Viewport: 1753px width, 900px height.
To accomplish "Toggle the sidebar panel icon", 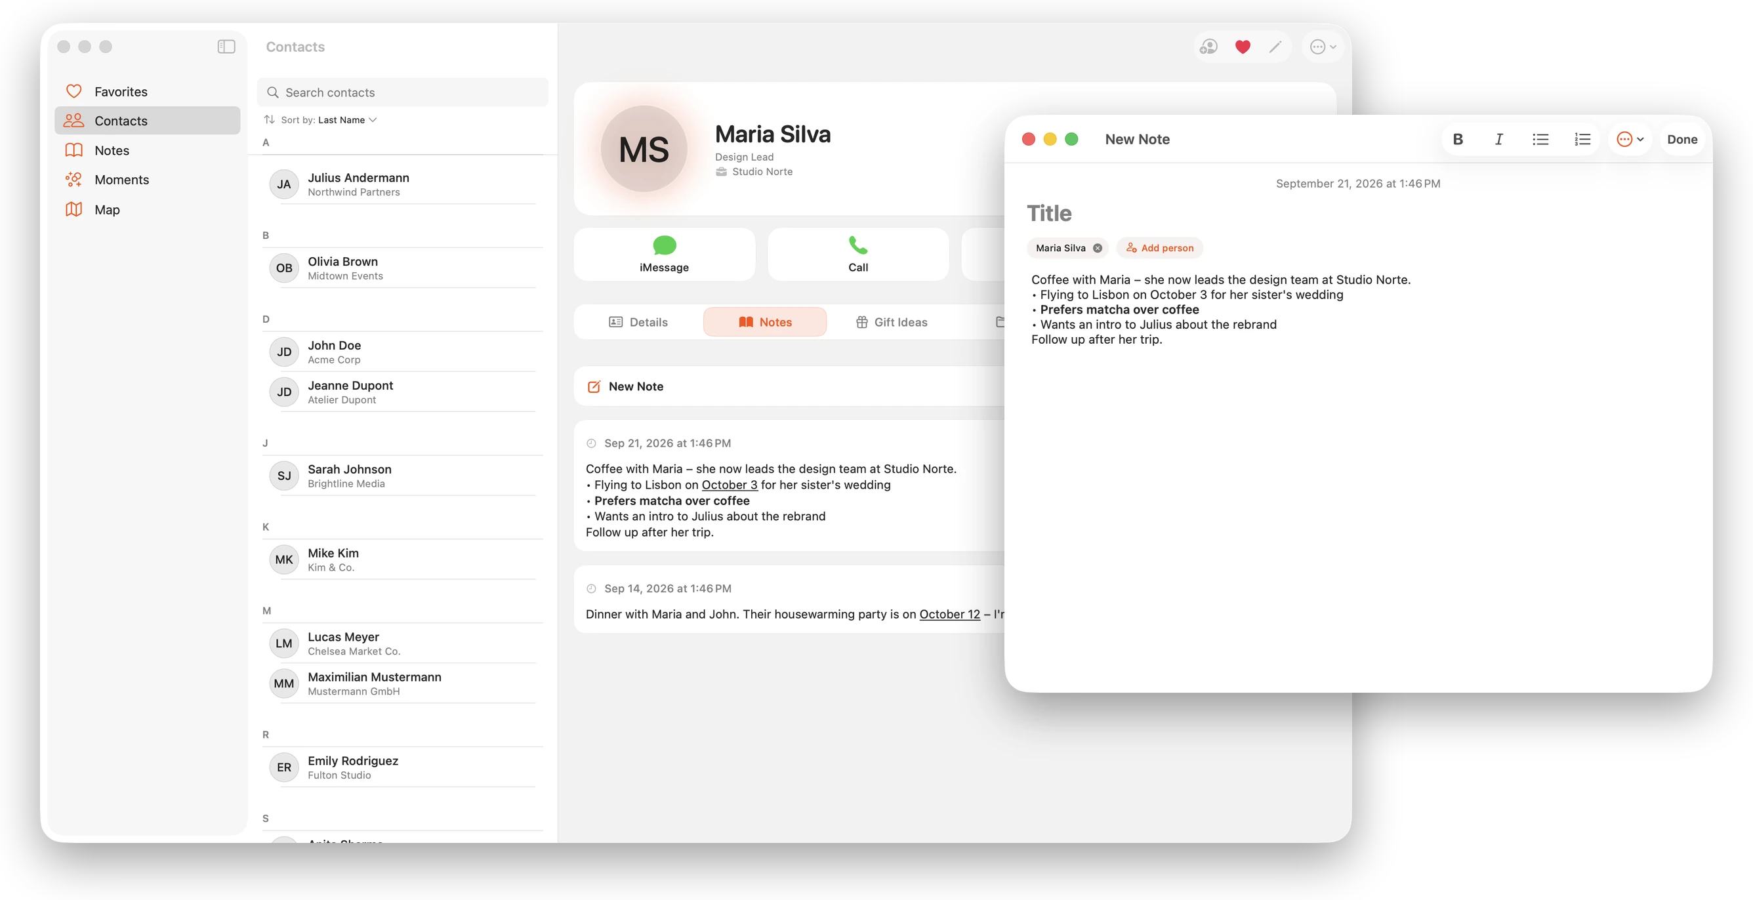I will [x=226, y=47].
